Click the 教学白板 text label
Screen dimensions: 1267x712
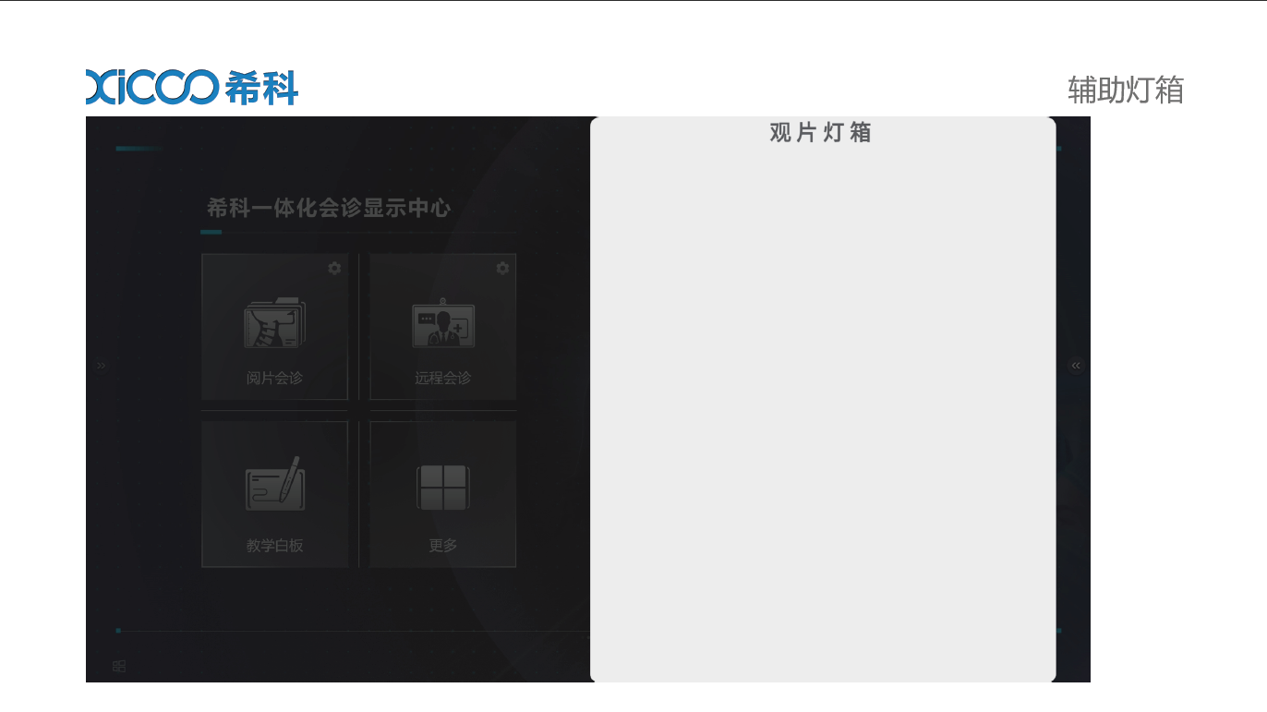click(274, 546)
